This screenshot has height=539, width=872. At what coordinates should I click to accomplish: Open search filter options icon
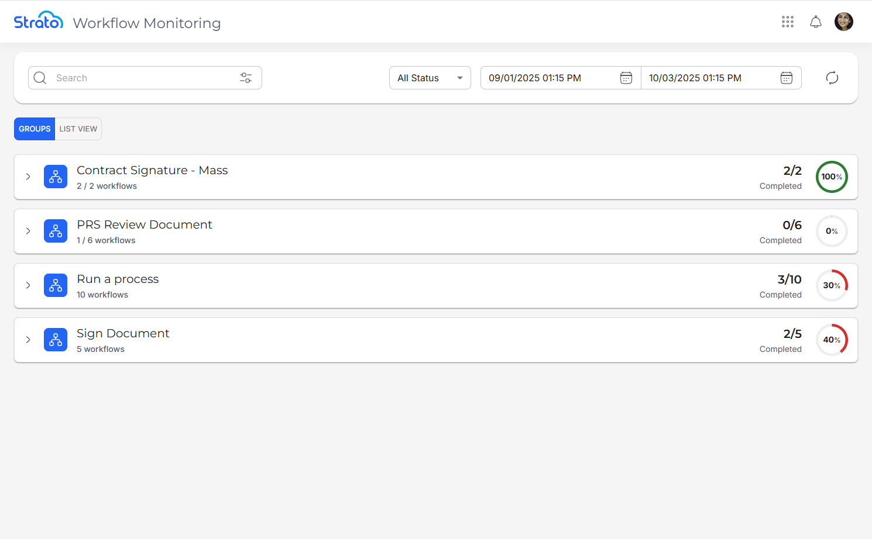click(246, 78)
